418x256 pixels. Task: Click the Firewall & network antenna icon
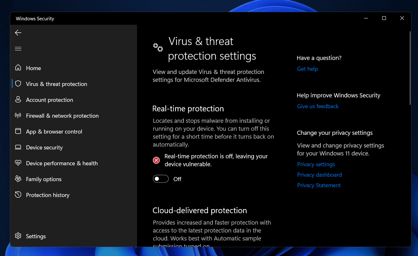[x=18, y=115]
